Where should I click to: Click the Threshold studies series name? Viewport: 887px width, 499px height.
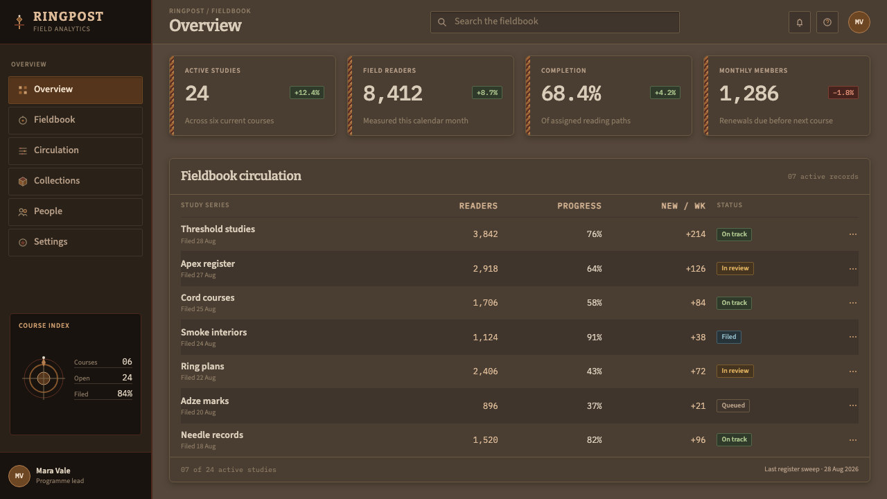218,229
